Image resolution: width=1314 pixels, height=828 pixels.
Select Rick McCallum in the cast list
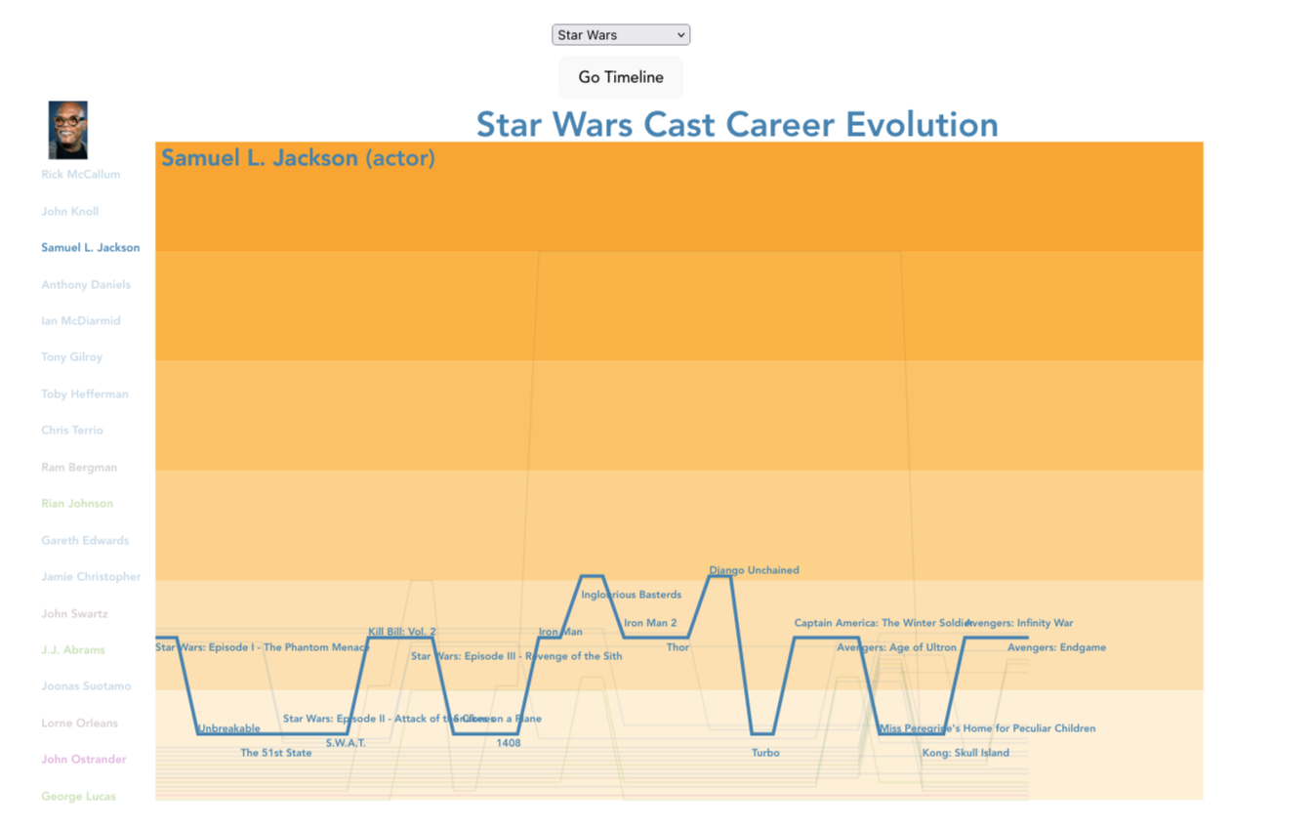click(81, 175)
